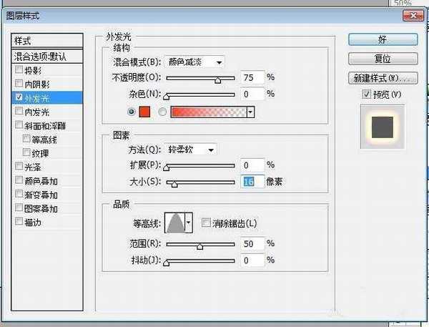Enable the 投影 drop shadow checkbox
429x327 pixels.
(x=19, y=69)
